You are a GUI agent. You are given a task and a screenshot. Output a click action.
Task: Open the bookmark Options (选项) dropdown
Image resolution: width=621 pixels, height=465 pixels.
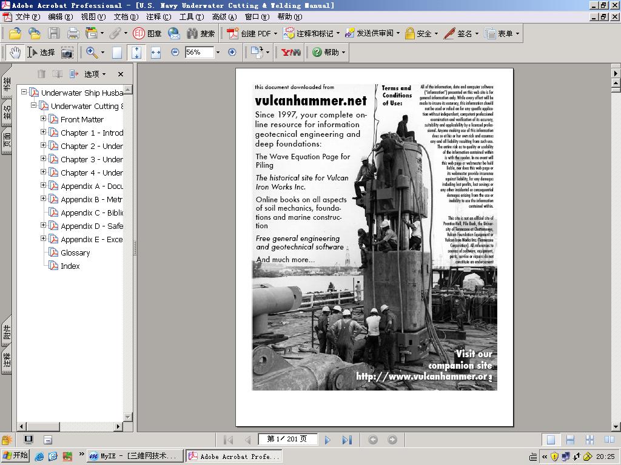coord(95,74)
